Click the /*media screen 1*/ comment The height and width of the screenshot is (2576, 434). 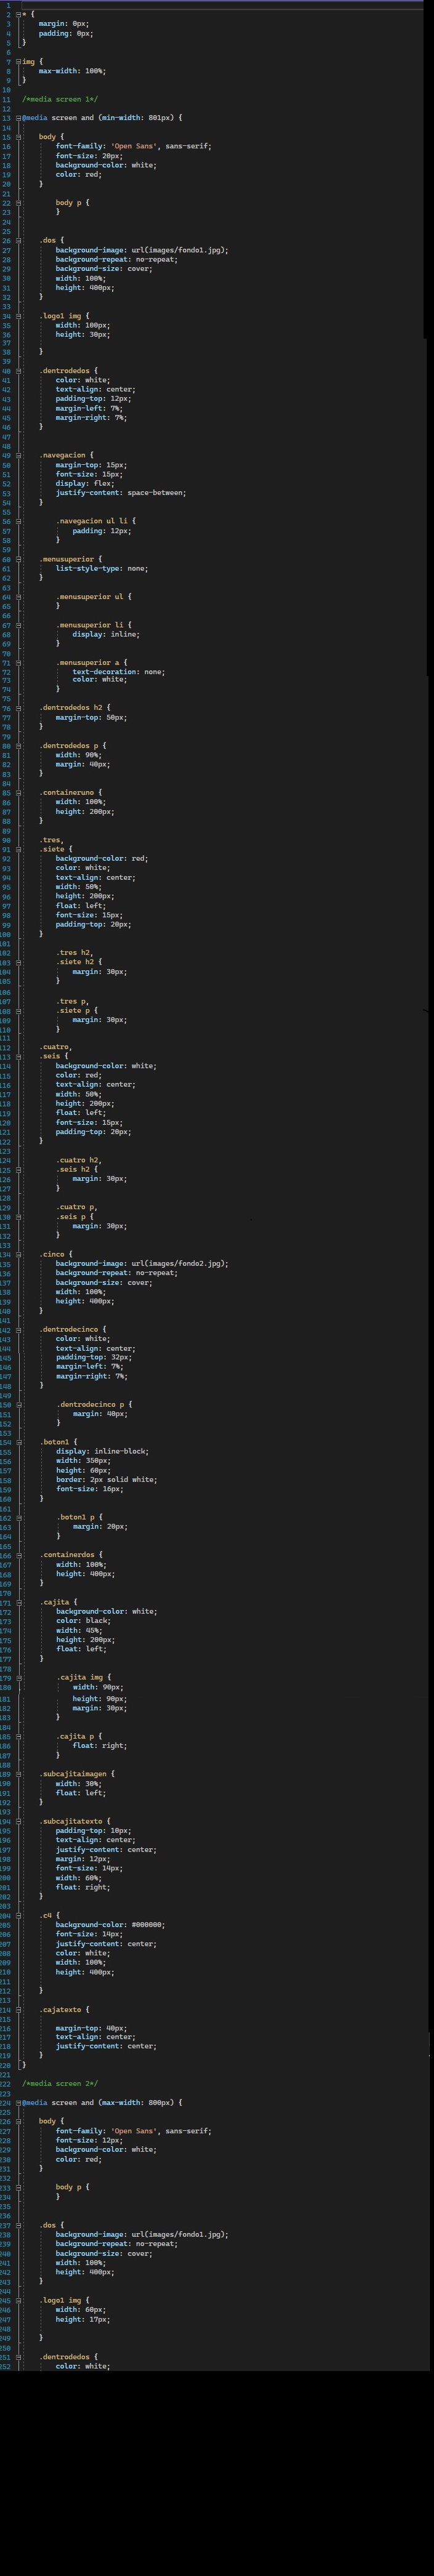coord(60,99)
